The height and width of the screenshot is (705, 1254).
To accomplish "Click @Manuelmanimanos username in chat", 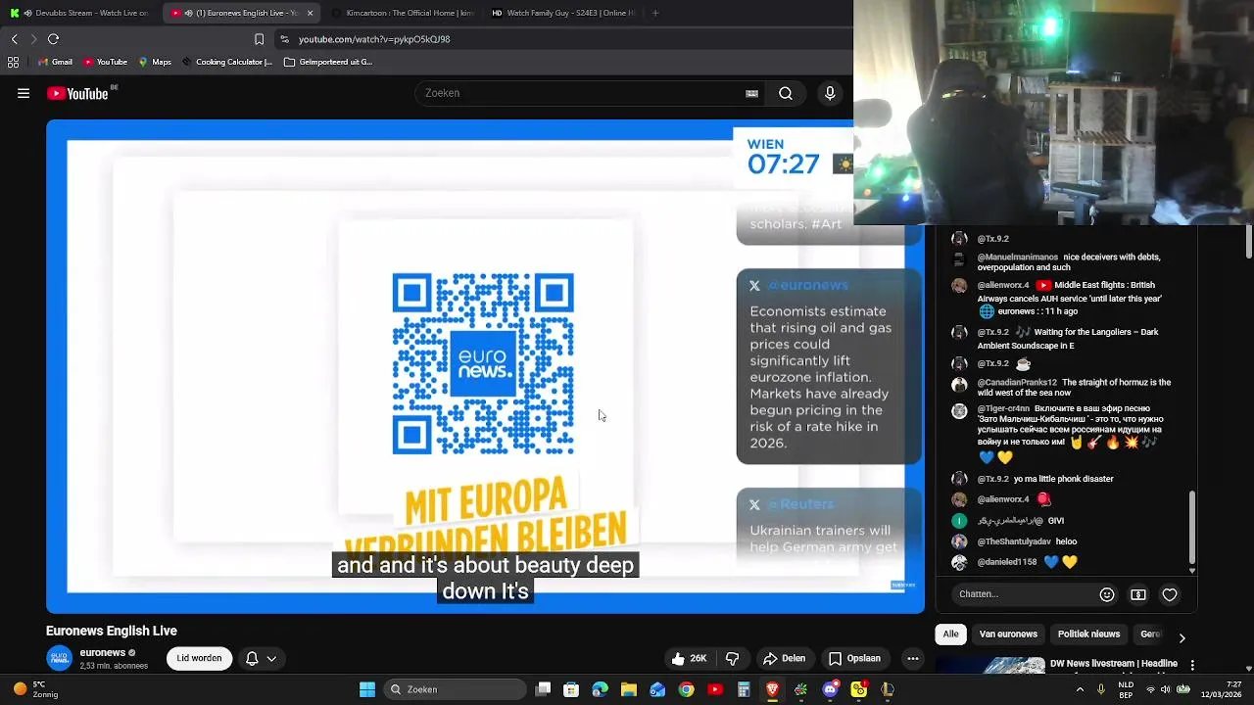I will pos(1018,258).
